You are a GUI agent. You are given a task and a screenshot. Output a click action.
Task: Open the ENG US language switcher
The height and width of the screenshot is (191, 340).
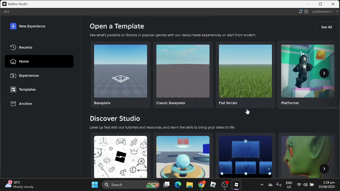click(289, 185)
